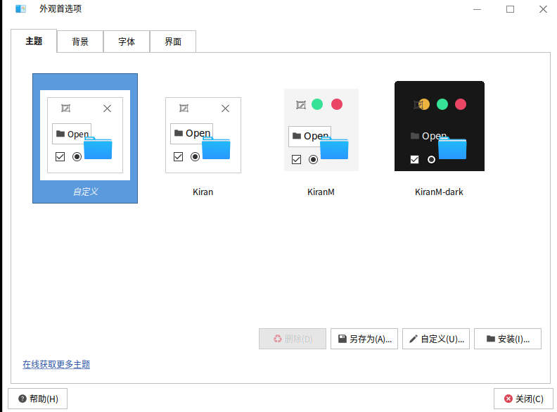Click the question mark icon beside 帮助
The height and width of the screenshot is (412, 557).
tap(23, 399)
